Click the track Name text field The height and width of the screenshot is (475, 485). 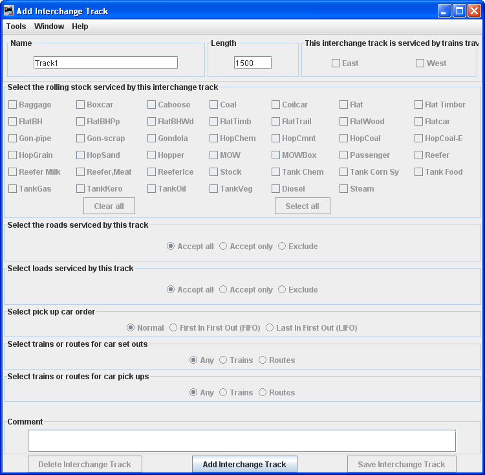(x=105, y=63)
